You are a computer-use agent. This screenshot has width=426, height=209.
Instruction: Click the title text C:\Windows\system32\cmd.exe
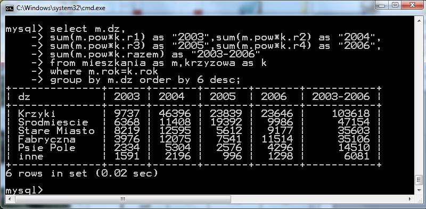pos(61,8)
